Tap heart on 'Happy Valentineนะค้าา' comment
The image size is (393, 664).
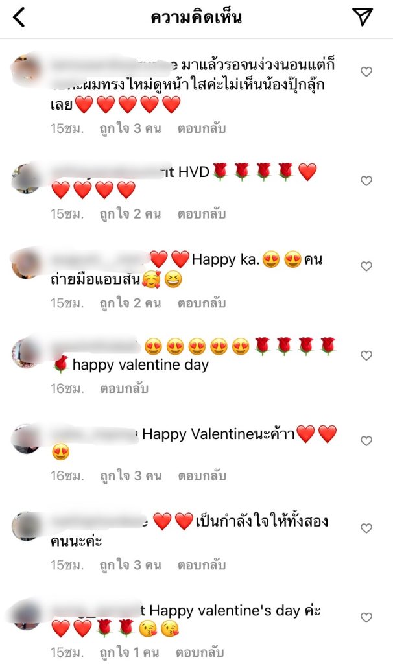tap(366, 441)
